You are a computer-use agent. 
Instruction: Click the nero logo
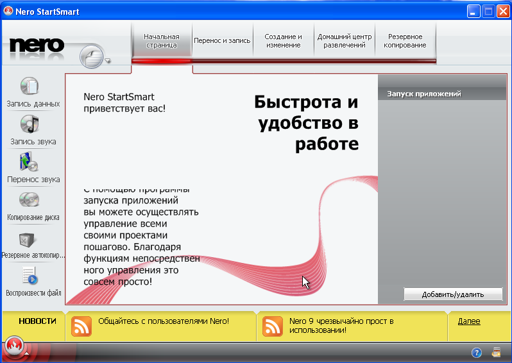(37, 45)
